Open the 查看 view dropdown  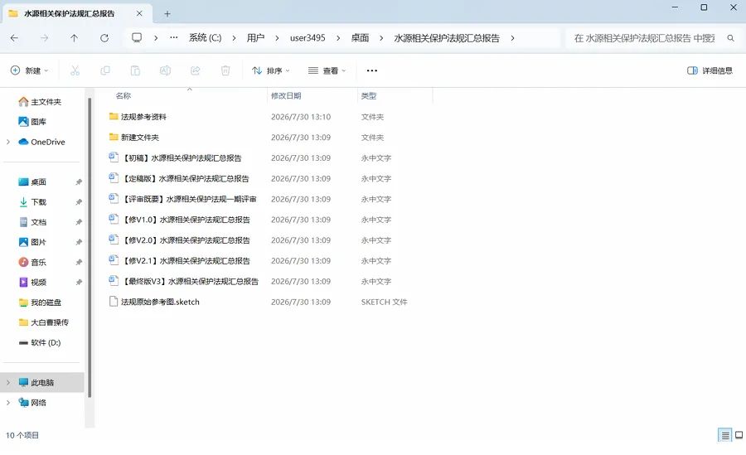[x=327, y=70]
